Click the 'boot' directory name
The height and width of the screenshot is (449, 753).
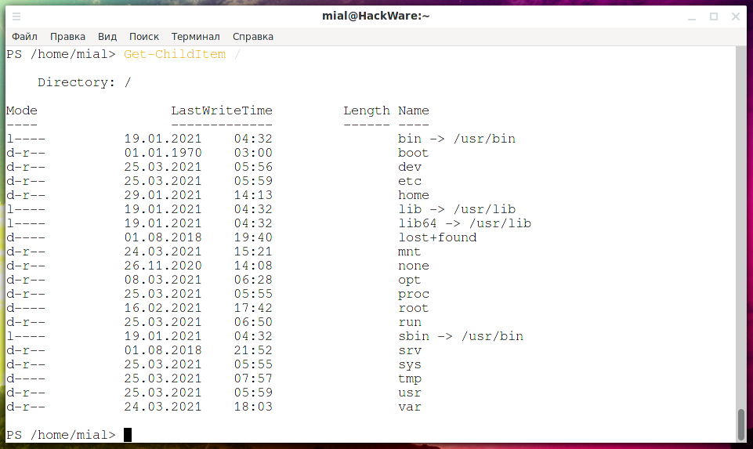414,153
